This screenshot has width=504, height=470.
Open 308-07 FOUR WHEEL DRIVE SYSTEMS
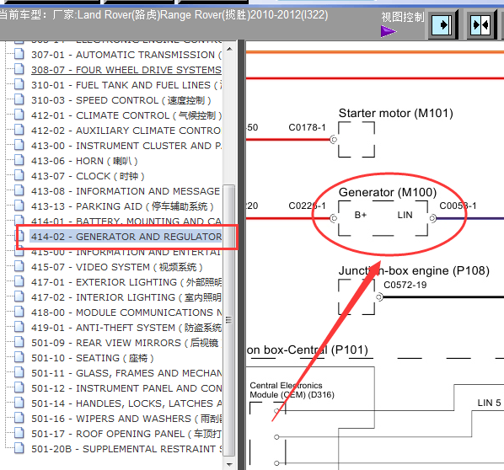tap(126, 70)
